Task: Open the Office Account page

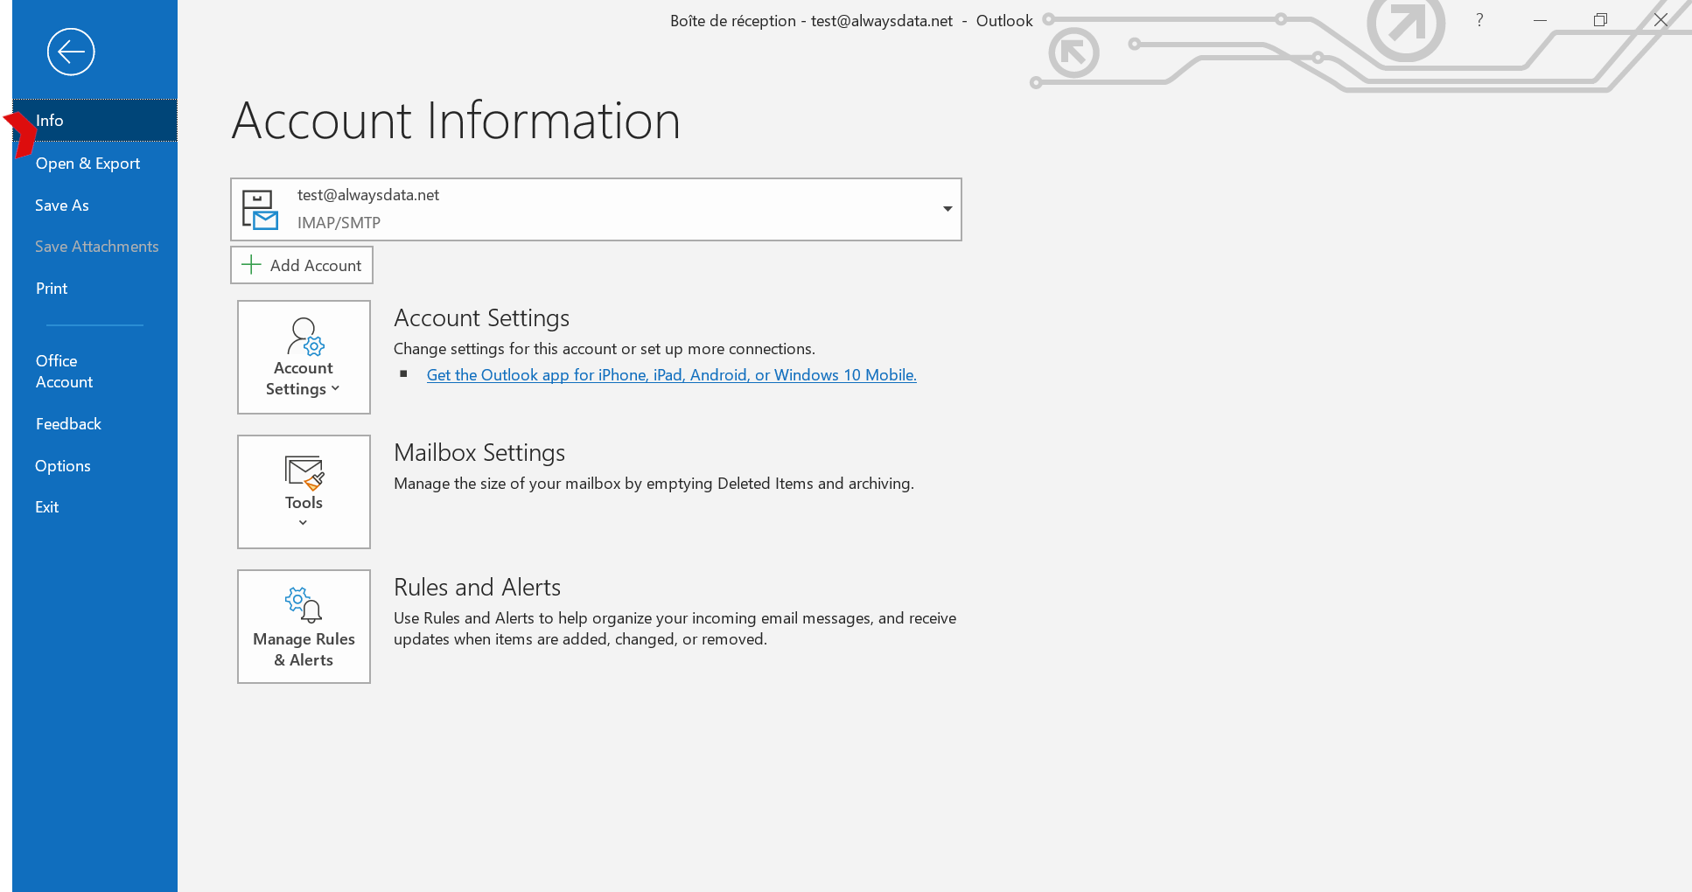Action: pyautogui.click(x=94, y=372)
